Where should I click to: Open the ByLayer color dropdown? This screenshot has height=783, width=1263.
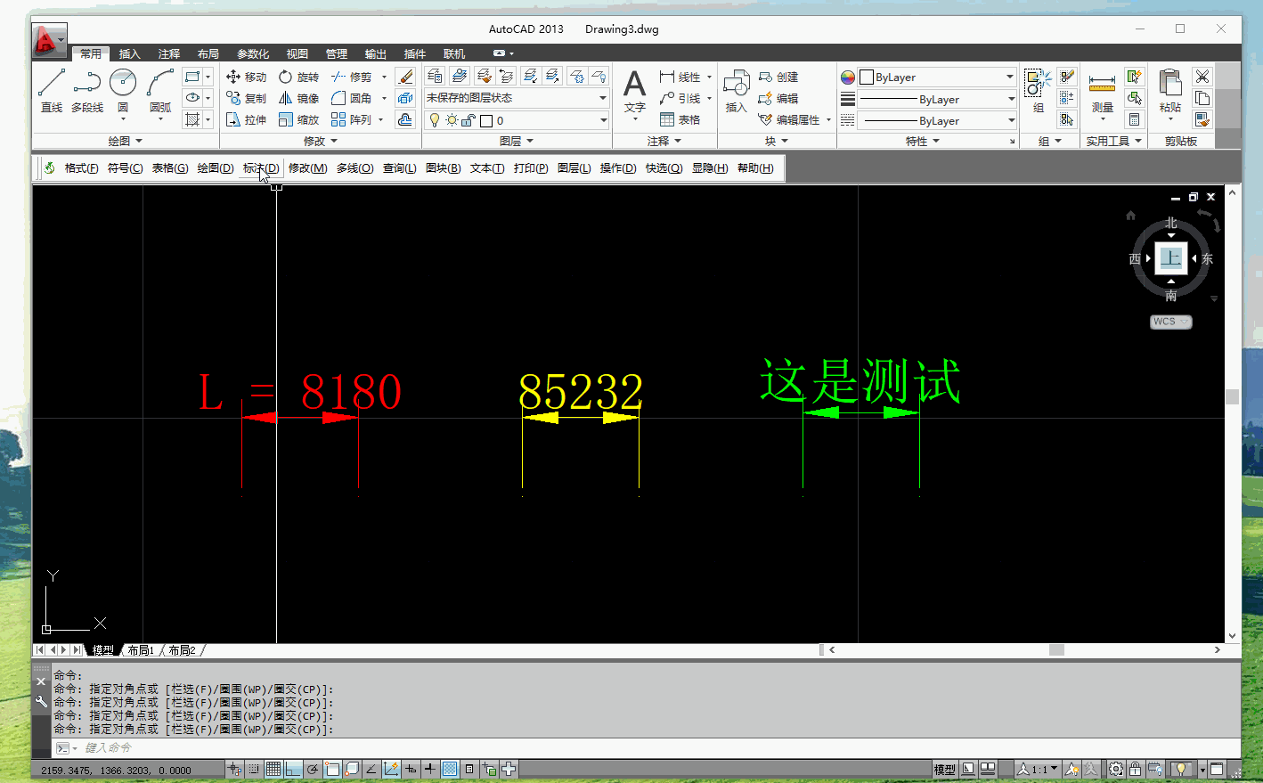pos(936,77)
